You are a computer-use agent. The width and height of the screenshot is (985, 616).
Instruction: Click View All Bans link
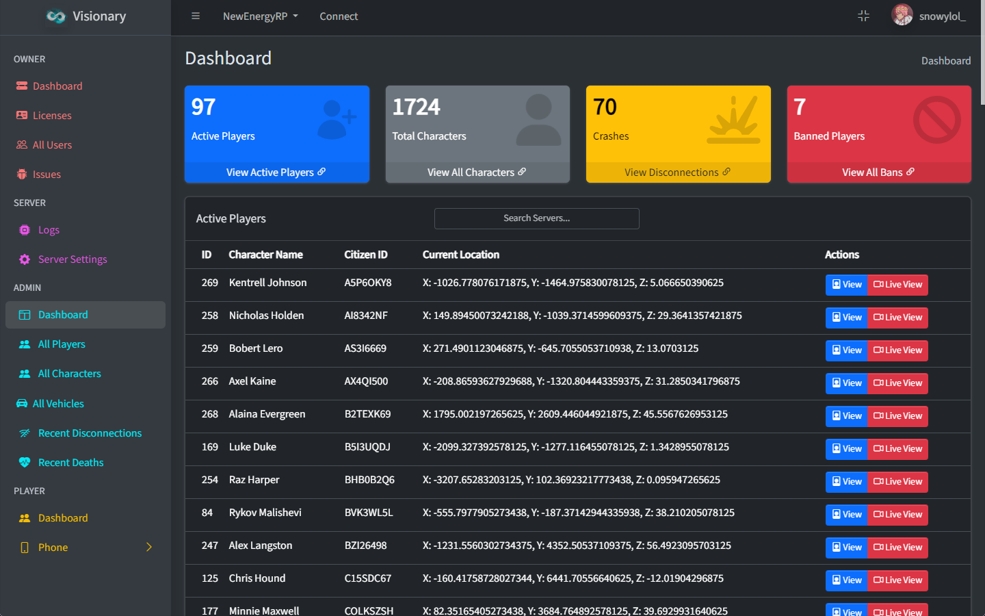879,172
